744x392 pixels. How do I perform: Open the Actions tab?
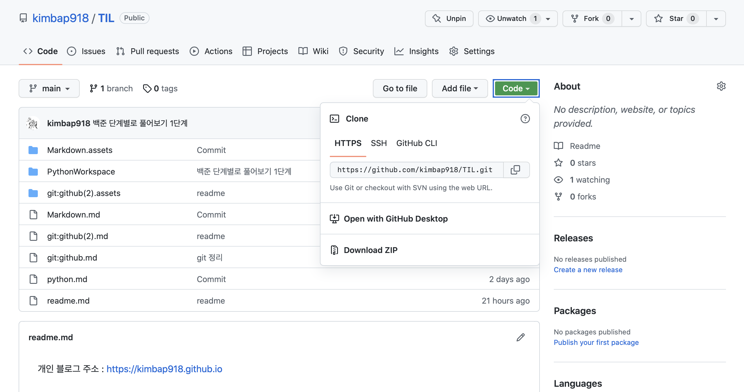(x=211, y=51)
